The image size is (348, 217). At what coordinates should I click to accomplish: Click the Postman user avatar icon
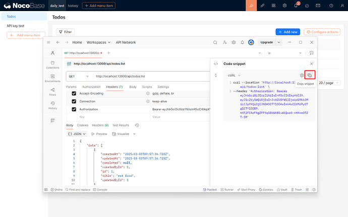point(251,42)
